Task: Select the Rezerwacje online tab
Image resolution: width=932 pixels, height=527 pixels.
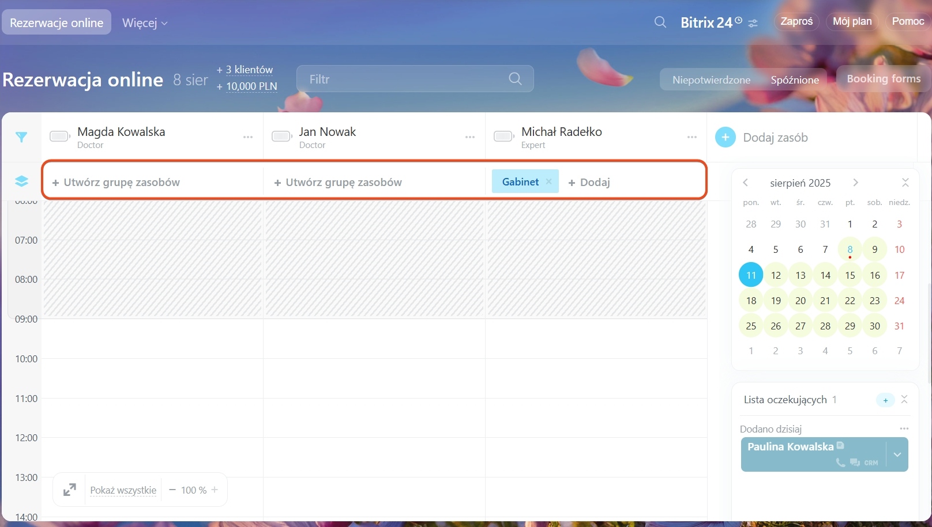Action: click(x=57, y=22)
